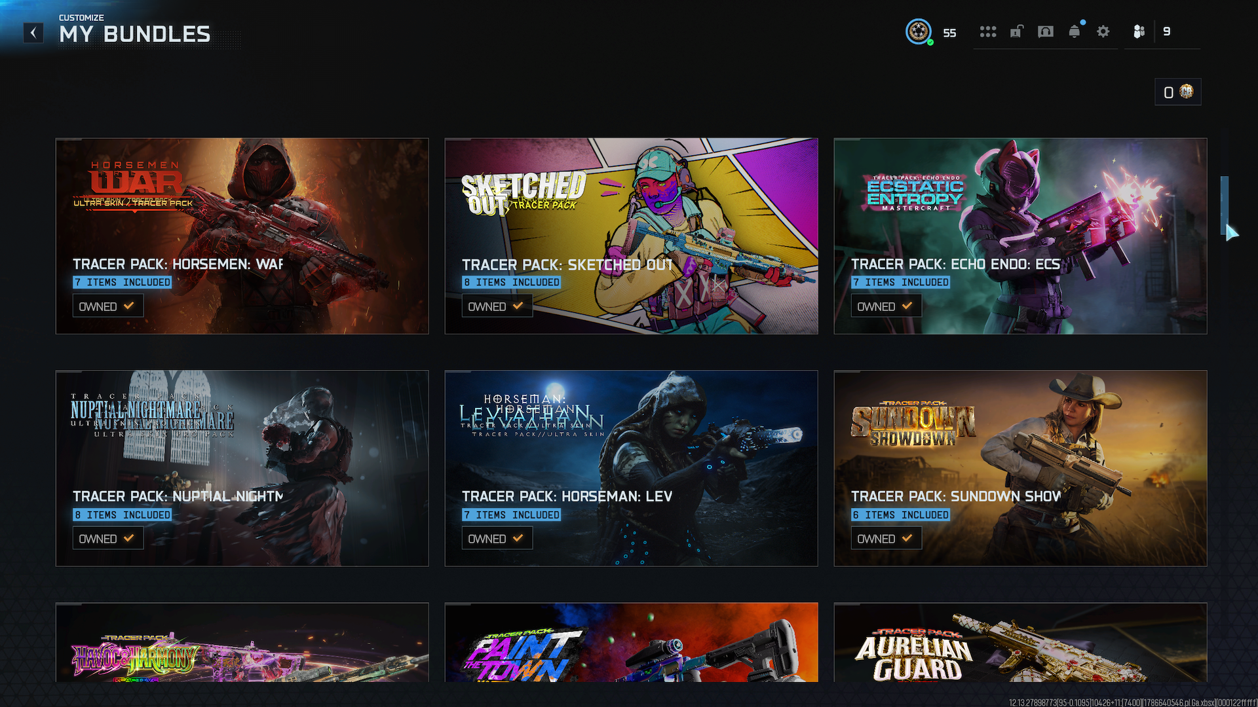This screenshot has width=1258, height=707.
Task: Click the player level 55 text
Action: pos(949,33)
